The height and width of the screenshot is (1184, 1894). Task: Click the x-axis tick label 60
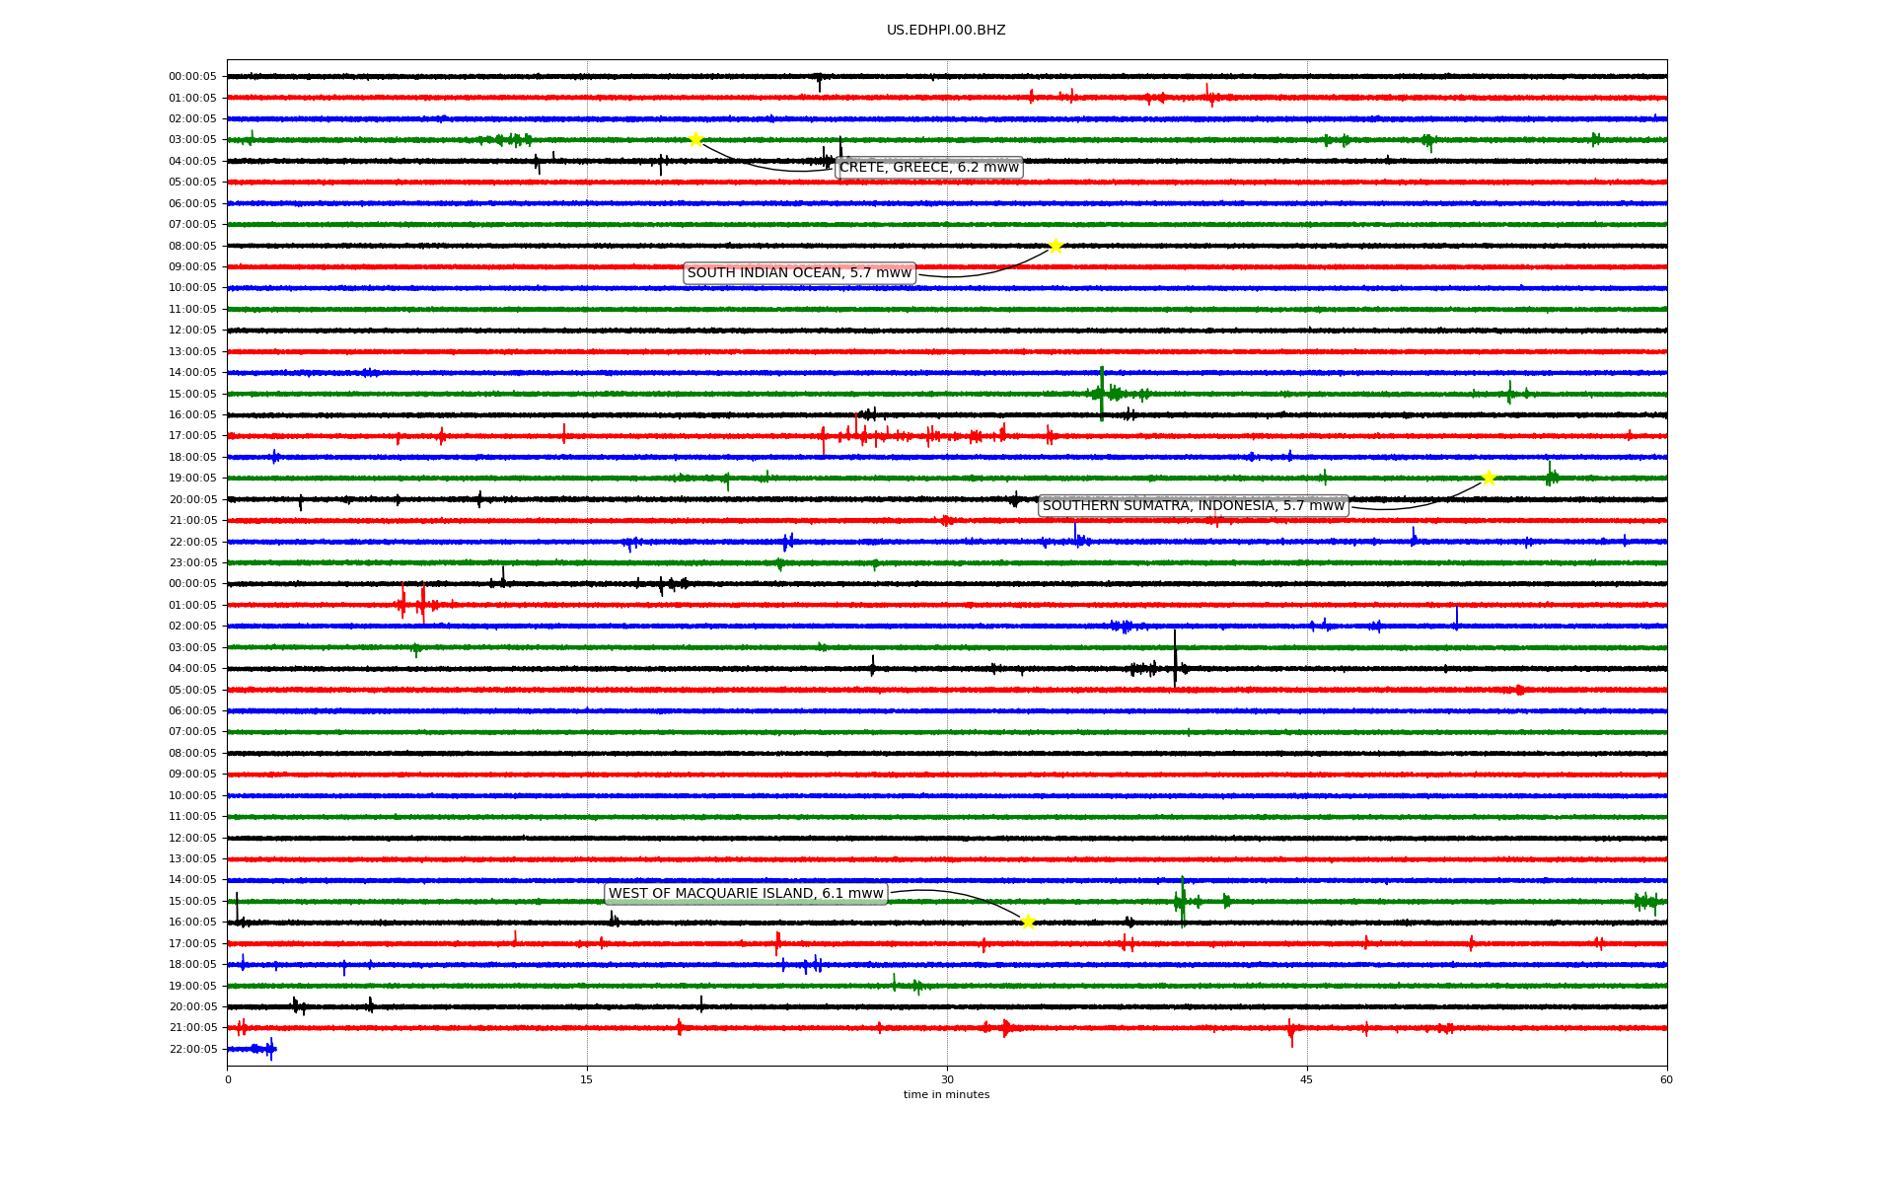1666,1079
